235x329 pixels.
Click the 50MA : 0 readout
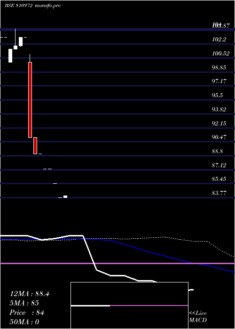click(x=24, y=322)
